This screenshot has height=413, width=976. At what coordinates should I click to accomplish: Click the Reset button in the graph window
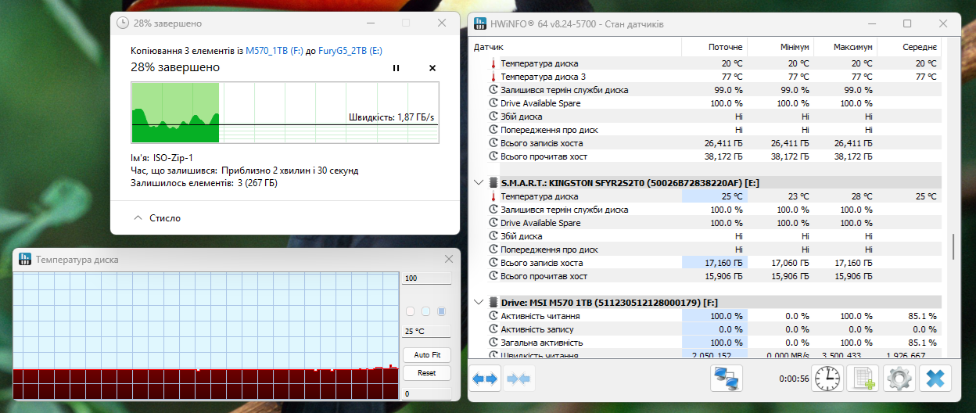pyautogui.click(x=427, y=373)
